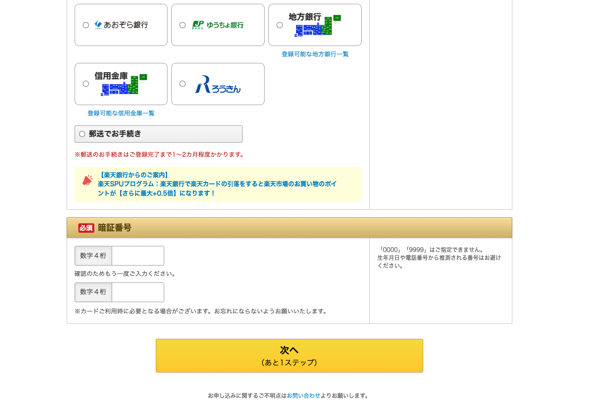Click the お問い合わせ link
594x404 pixels.
[x=303, y=396]
